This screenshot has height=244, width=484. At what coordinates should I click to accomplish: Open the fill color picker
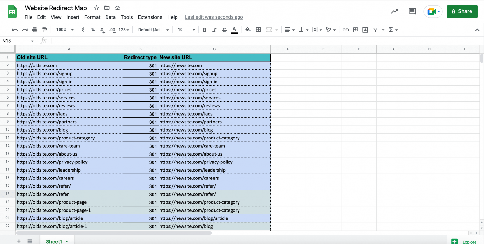[x=248, y=30]
